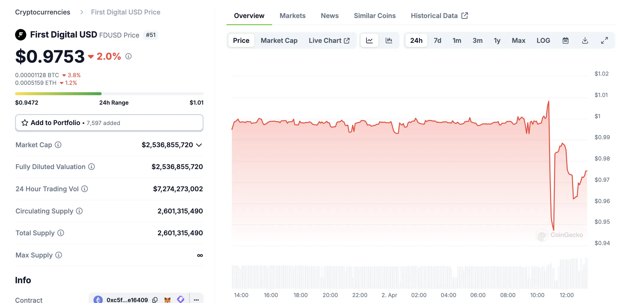Viewport: 625px width, 303px height.
Task: Switch price display to Market Cap
Action: (x=279, y=40)
